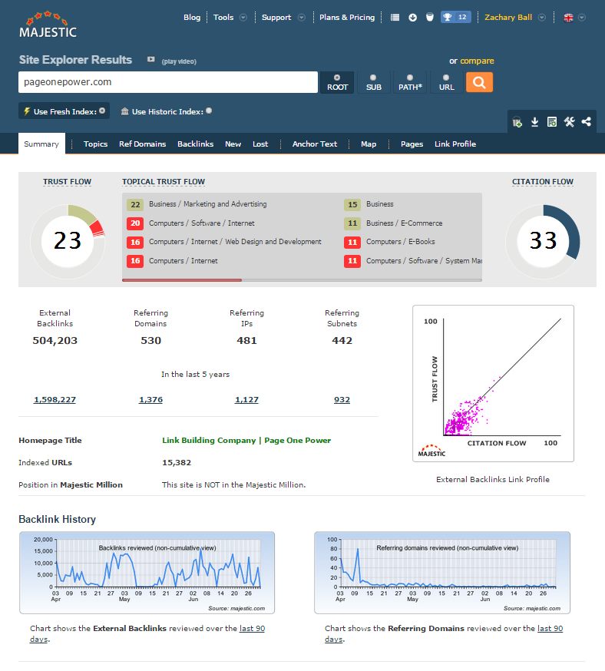Click the share icon in action toolbar

[586, 121]
